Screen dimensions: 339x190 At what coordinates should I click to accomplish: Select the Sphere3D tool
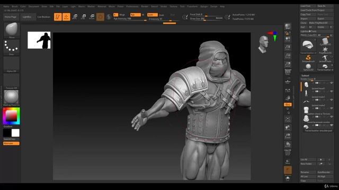coord(308,67)
